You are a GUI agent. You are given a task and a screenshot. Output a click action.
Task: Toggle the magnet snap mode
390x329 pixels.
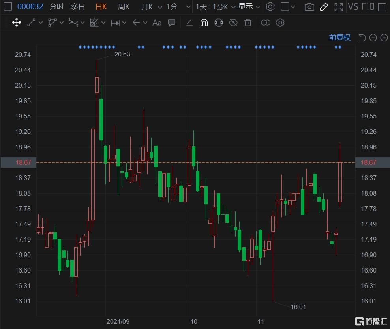(204, 23)
